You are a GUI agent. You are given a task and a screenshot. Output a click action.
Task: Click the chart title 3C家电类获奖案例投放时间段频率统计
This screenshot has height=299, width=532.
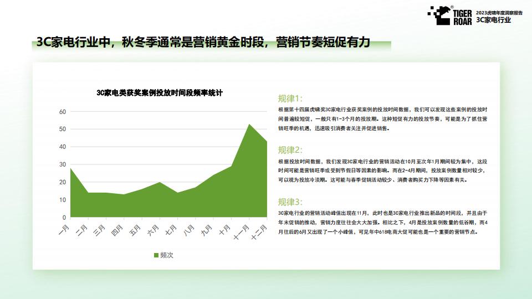[x=160, y=93]
